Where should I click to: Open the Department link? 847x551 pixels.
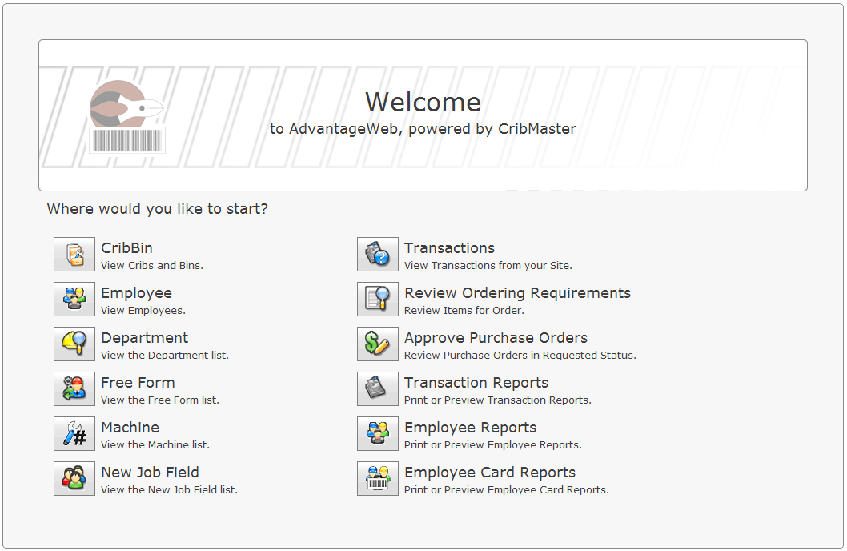pos(145,338)
